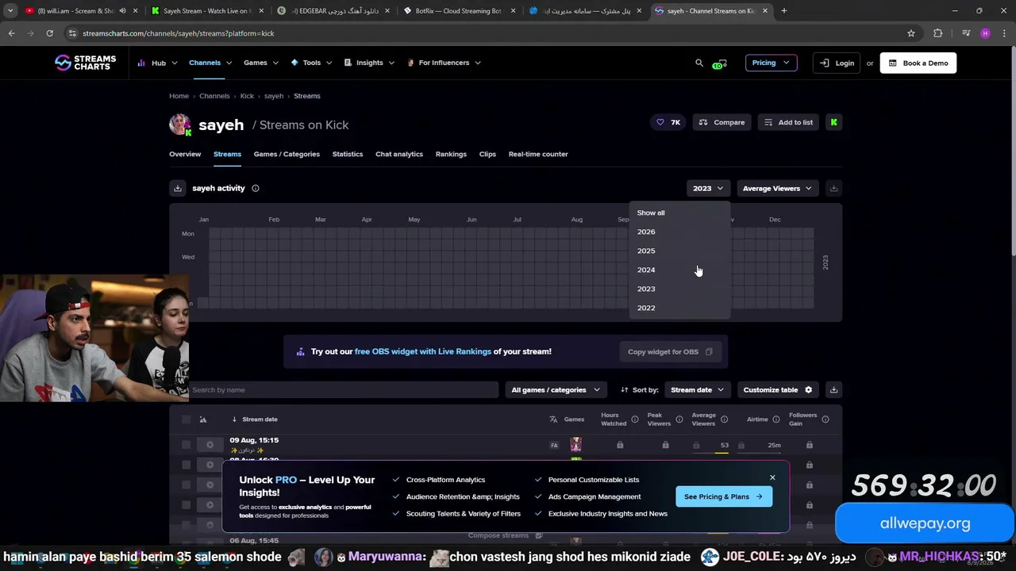Open the Statistics tab

(x=348, y=154)
